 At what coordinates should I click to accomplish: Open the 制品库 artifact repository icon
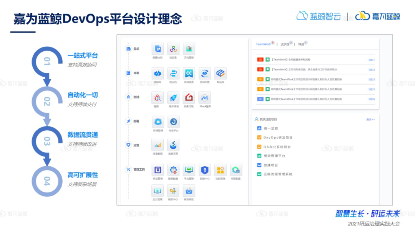pos(220,73)
